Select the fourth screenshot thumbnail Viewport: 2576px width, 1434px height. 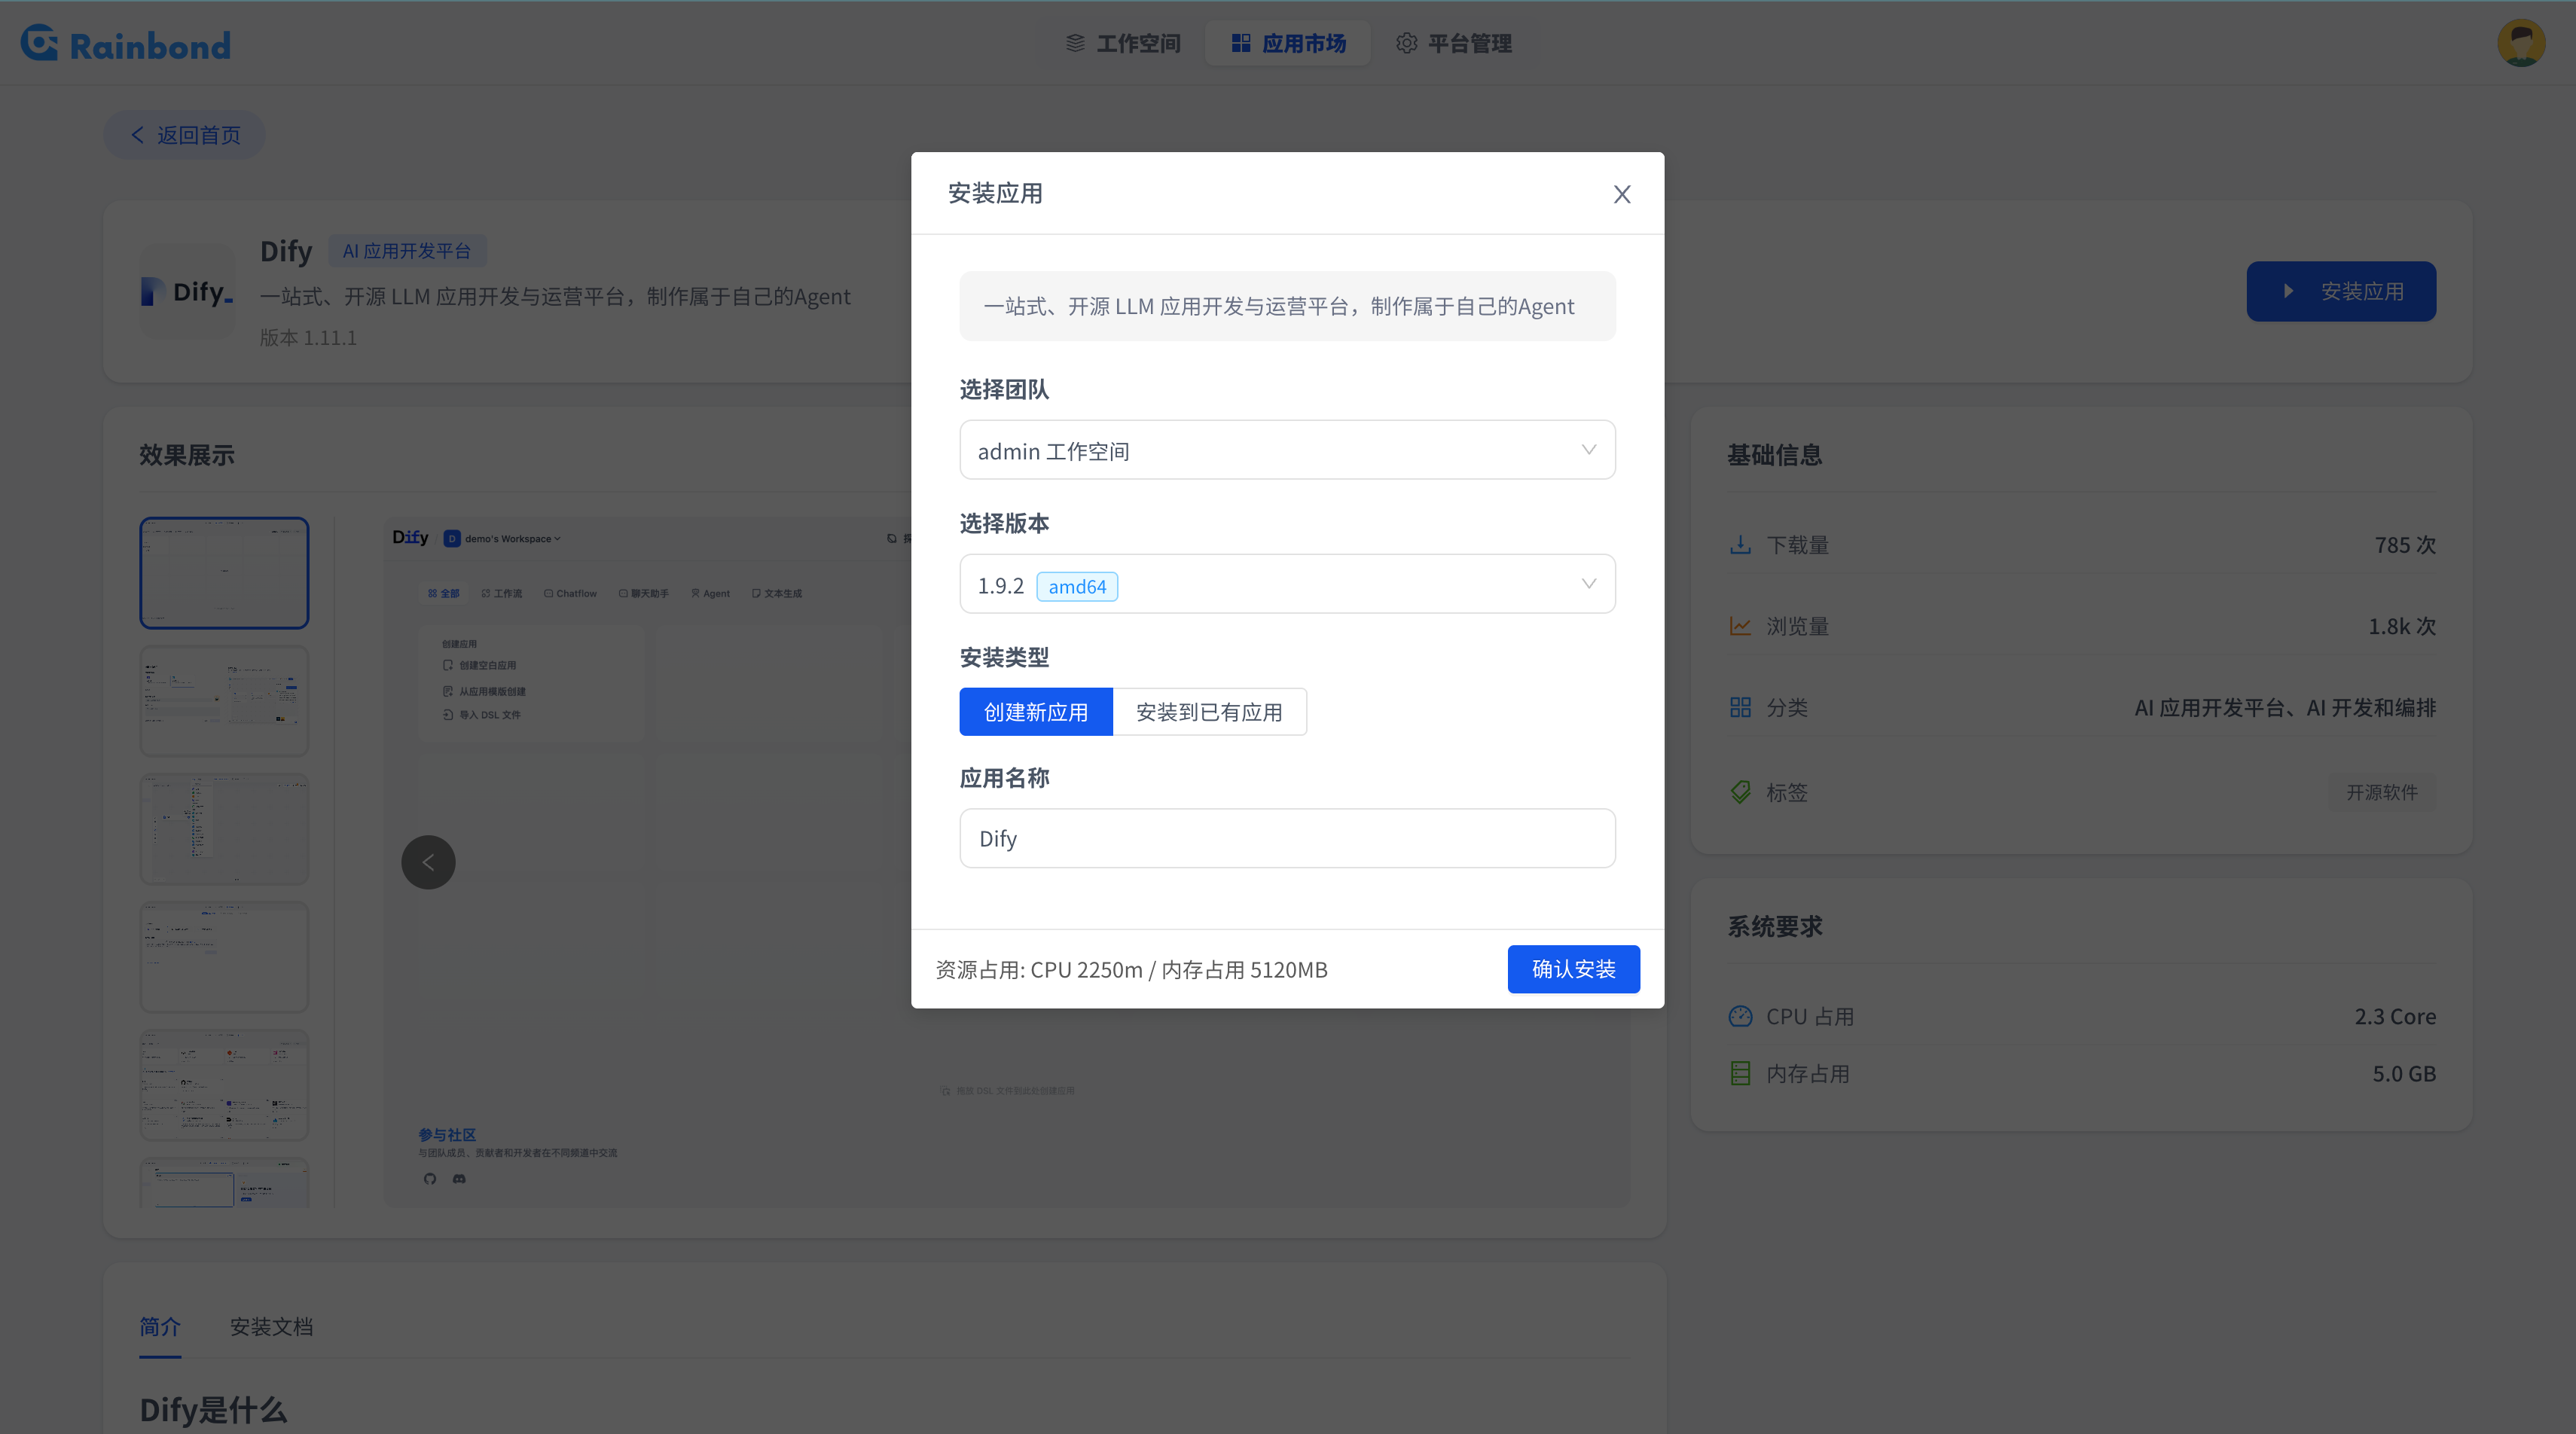coord(224,957)
